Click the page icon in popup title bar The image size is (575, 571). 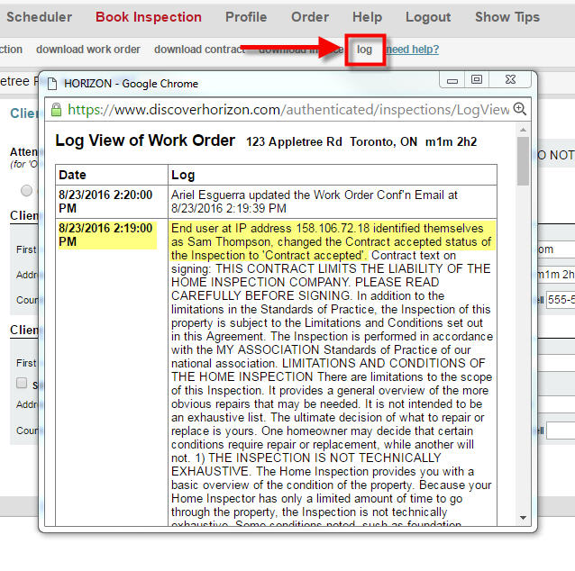click(52, 84)
